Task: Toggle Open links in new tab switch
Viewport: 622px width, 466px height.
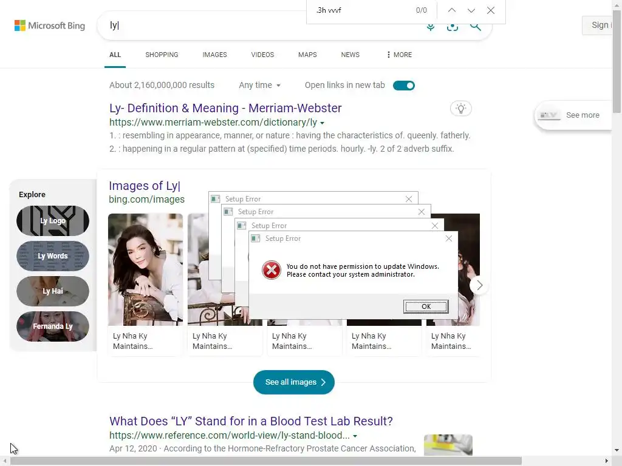Action: 404,86
